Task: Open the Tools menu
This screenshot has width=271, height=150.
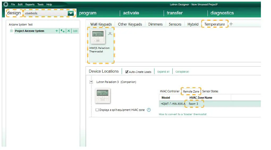Action: click(x=40, y=4)
